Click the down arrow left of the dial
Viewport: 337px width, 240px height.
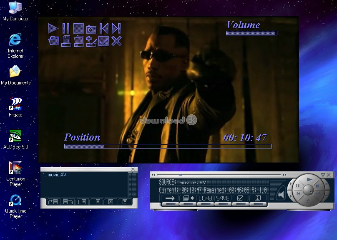pos(291,196)
